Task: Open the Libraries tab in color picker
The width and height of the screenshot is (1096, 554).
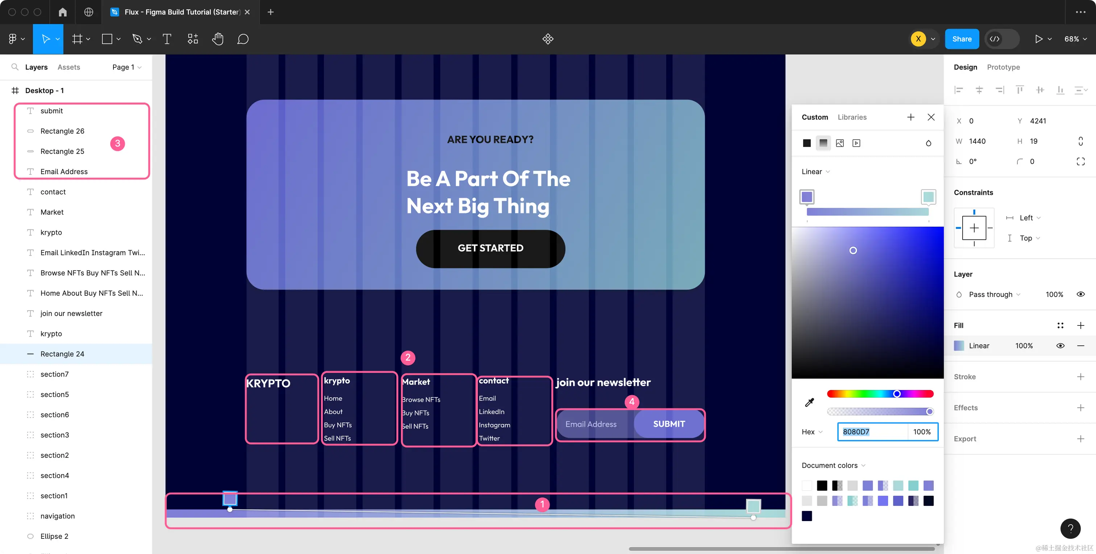Action: click(x=852, y=117)
